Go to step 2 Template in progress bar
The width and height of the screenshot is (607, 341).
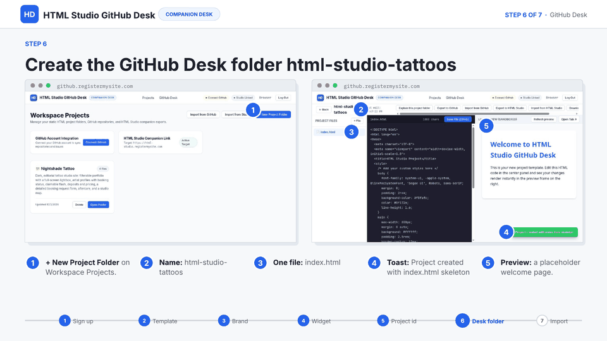point(158,321)
